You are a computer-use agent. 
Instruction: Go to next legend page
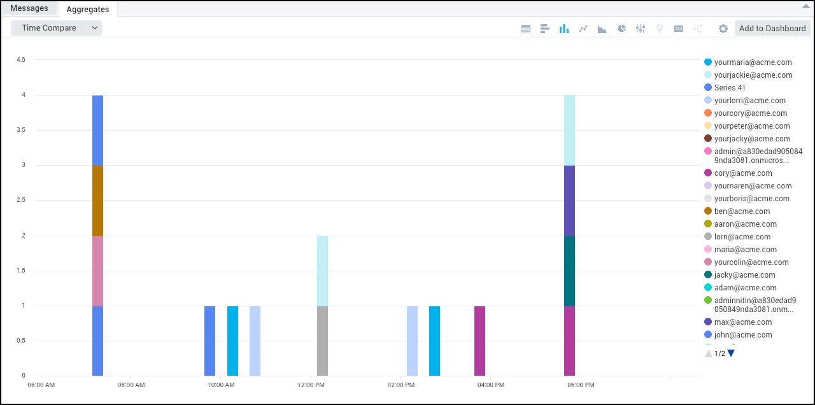pyautogui.click(x=731, y=353)
